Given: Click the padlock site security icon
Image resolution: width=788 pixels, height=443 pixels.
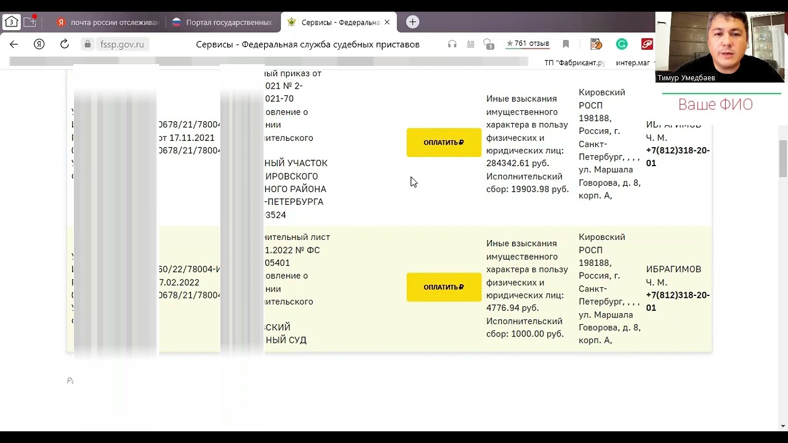Looking at the screenshot, I should coord(87,44).
